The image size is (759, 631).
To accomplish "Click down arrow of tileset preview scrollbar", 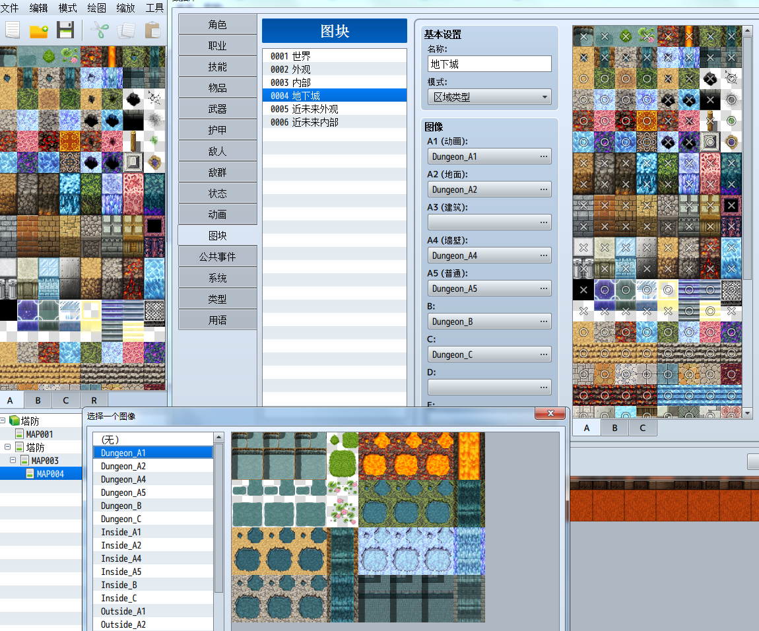I will point(747,414).
